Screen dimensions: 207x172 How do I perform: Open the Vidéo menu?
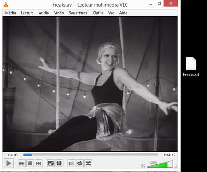(x=59, y=13)
